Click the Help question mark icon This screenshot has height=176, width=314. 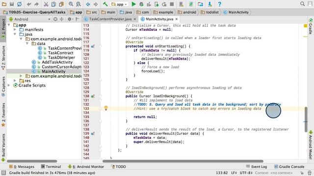(219, 4)
